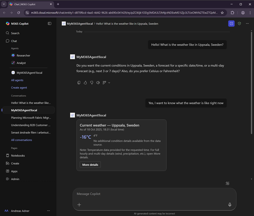Click the More details button
Screen dimensions: 254x216
tap(90, 165)
